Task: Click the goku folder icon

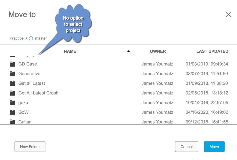Action: pos(12,103)
